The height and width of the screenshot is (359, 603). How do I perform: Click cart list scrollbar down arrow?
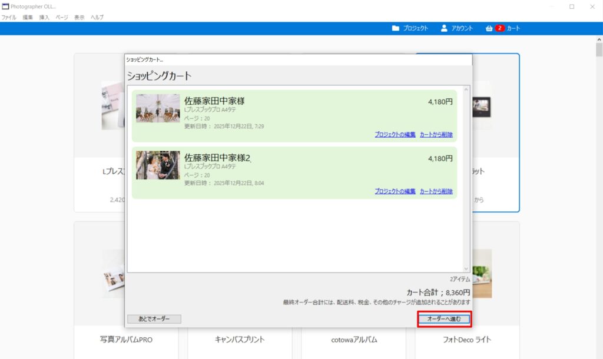click(x=466, y=268)
